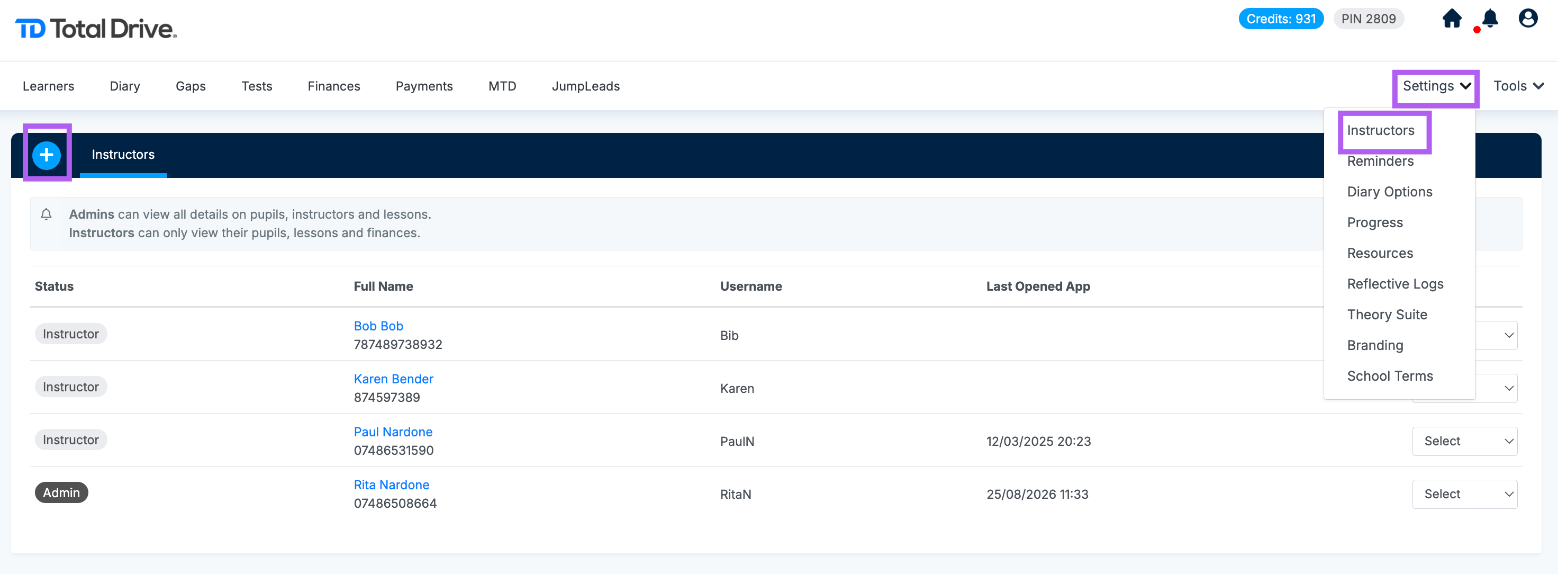View Rita Nardone's profile
The image size is (1558, 574).
[x=391, y=485]
